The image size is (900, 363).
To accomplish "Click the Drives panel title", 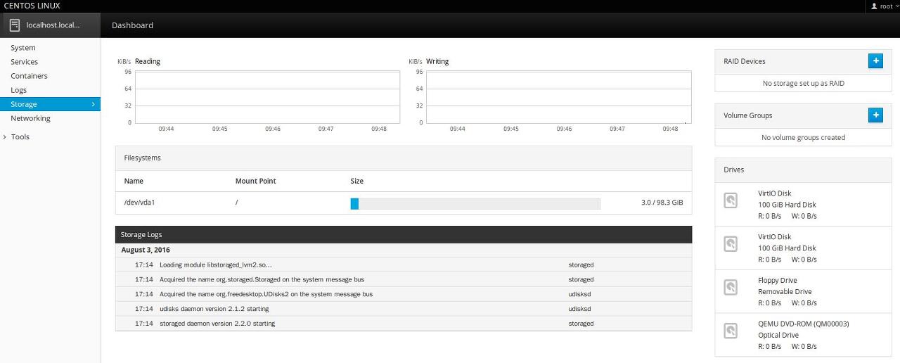I will [x=734, y=170].
